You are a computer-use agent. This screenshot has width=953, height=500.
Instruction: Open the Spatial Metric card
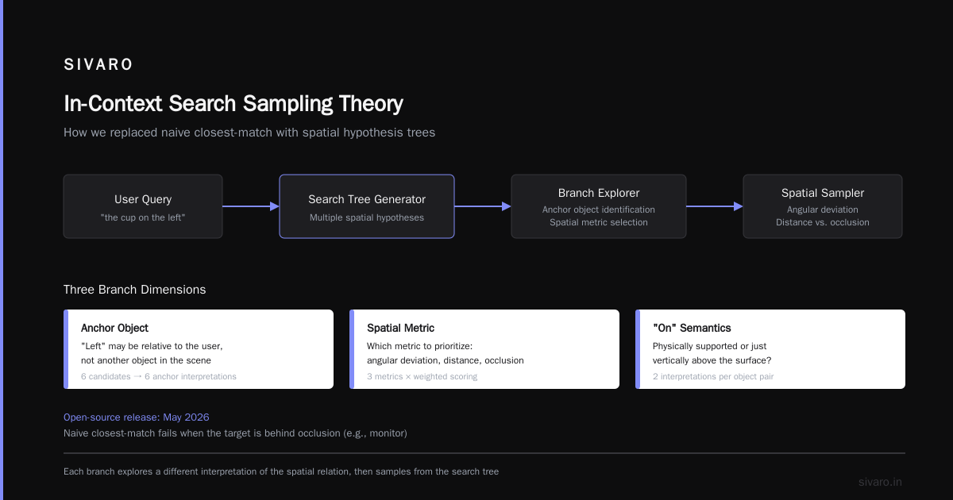(484, 349)
